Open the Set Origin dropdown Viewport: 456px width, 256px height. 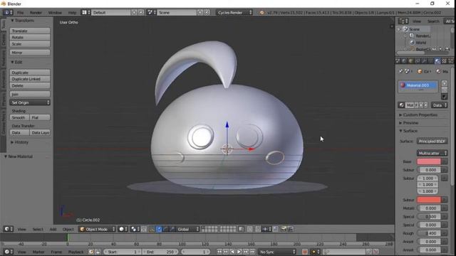click(30, 102)
